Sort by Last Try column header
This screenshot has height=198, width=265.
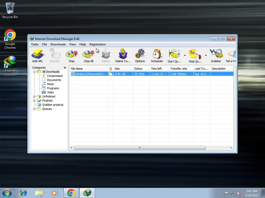click(202, 69)
